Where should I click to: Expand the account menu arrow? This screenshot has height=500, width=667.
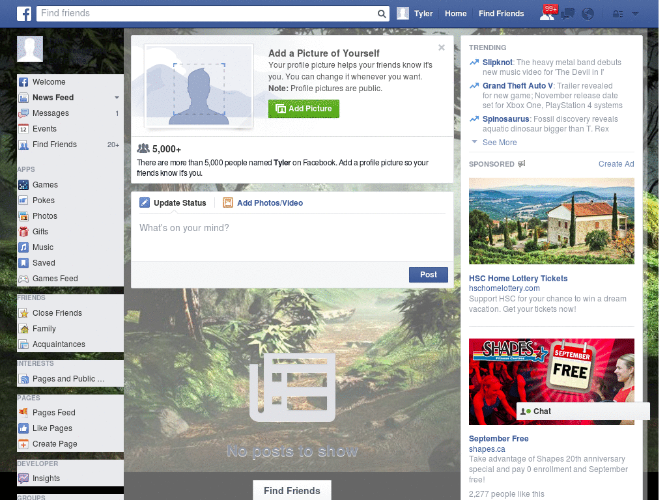pos(635,14)
